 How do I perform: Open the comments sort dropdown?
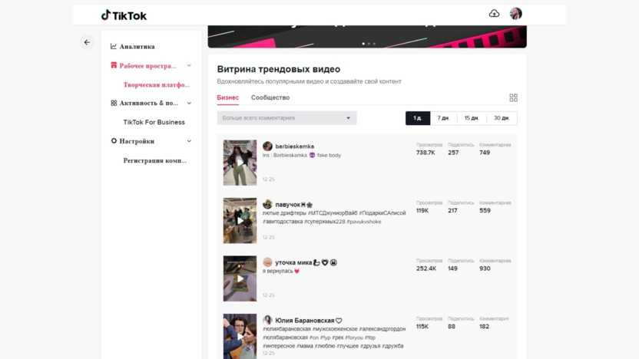point(286,118)
